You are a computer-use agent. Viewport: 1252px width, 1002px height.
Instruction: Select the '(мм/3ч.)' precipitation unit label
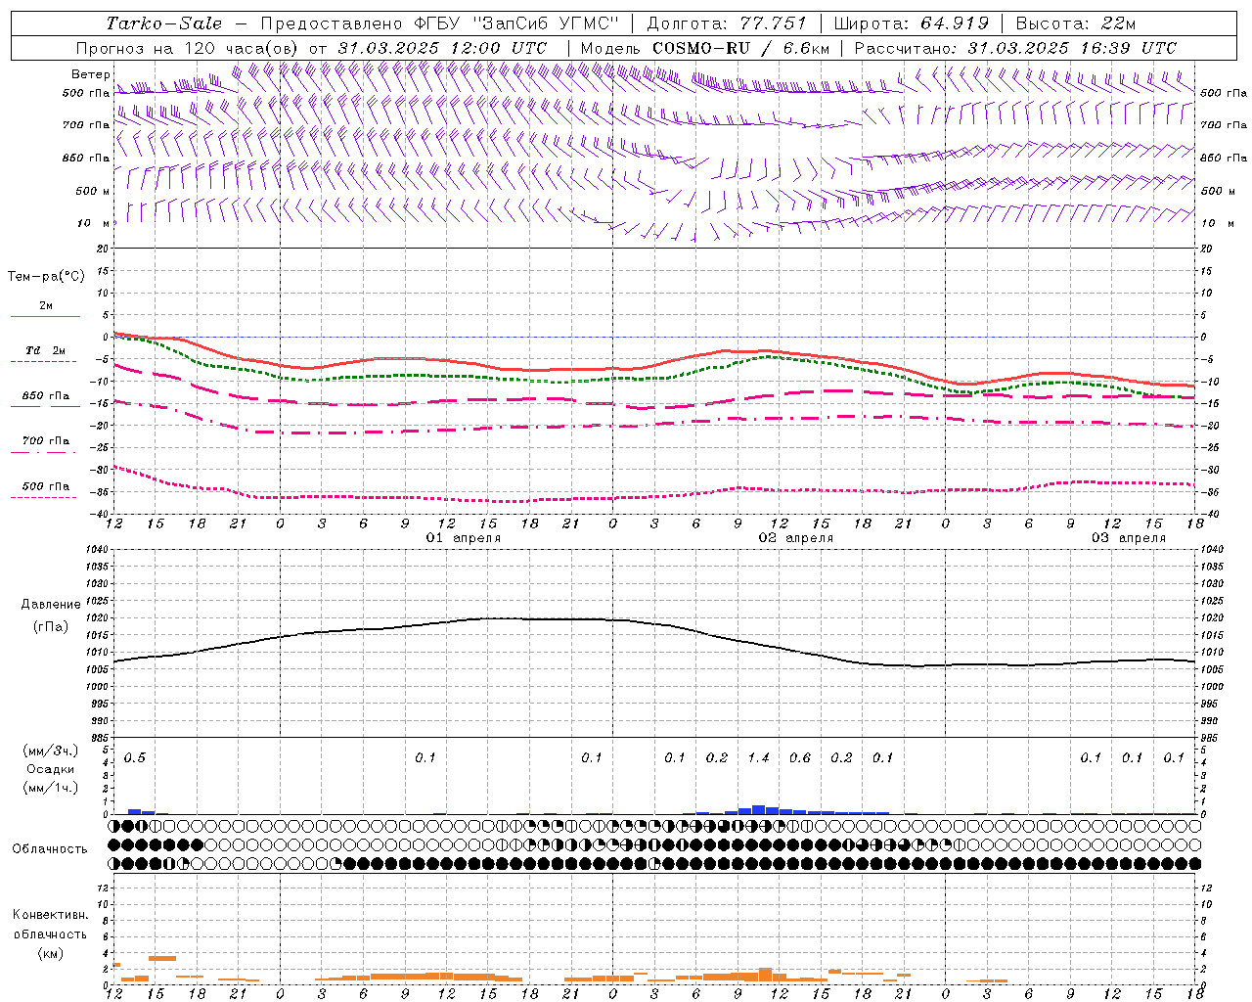[x=50, y=751]
